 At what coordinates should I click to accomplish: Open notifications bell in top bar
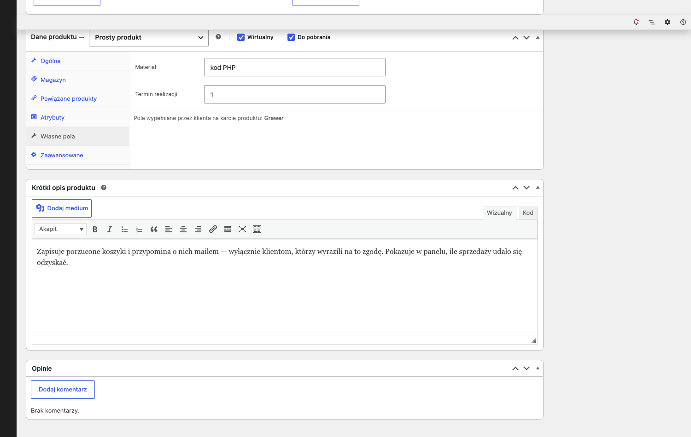(636, 22)
